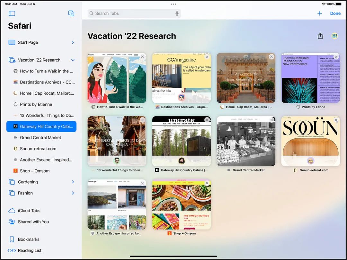This screenshot has height=260, width=347.
Task: Close the CC/magazine tab thumbnail
Action: (207, 57)
